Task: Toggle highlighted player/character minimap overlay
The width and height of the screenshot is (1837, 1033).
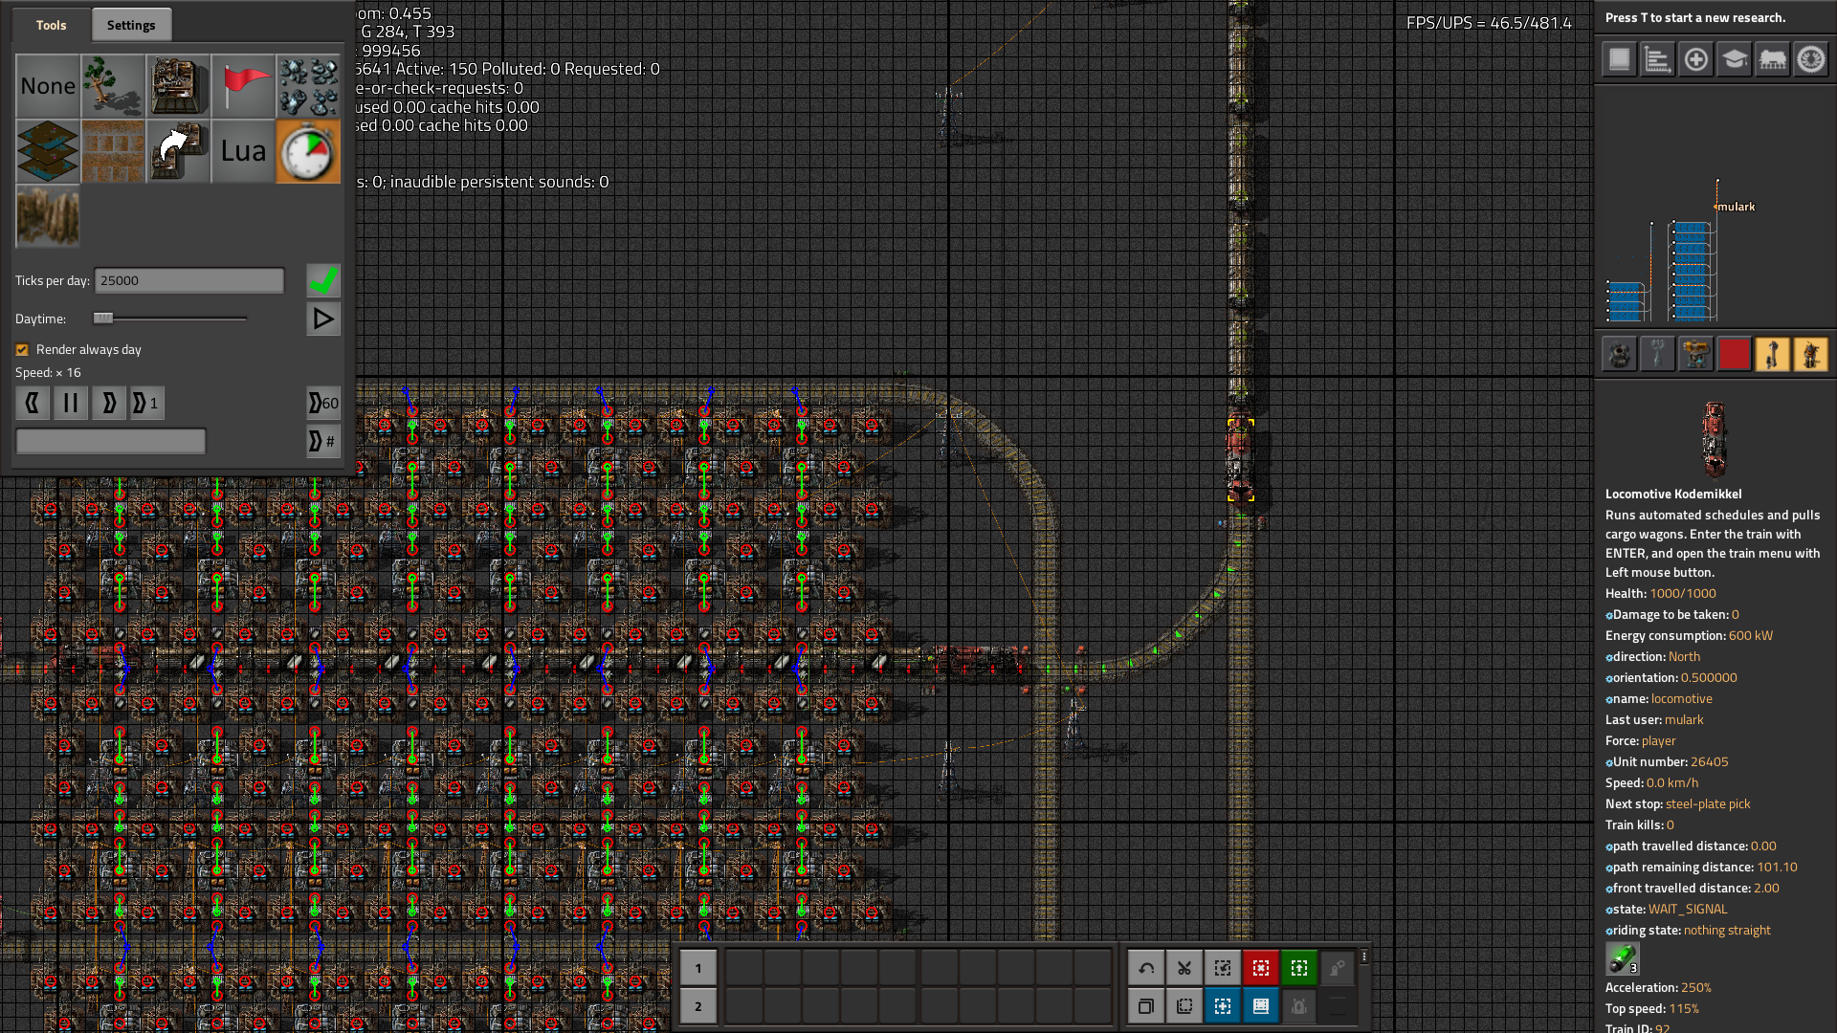Action: (x=1811, y=355)
